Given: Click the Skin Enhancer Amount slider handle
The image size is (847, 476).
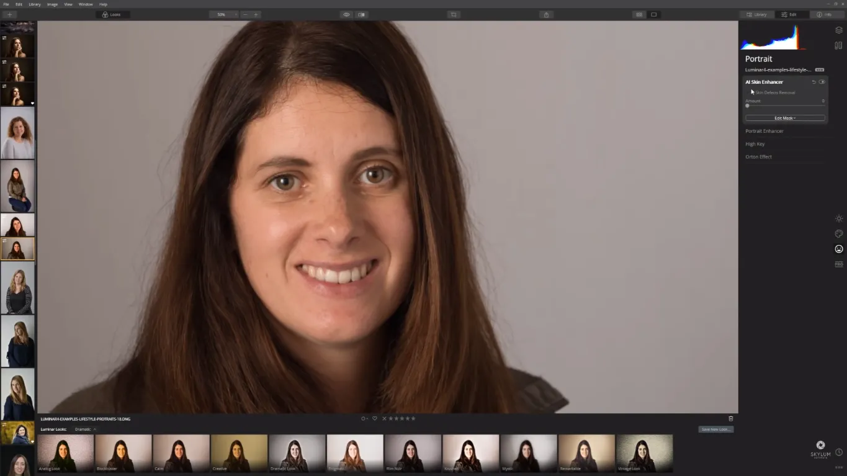Looking at the screenshot, I should pos(747,106).
